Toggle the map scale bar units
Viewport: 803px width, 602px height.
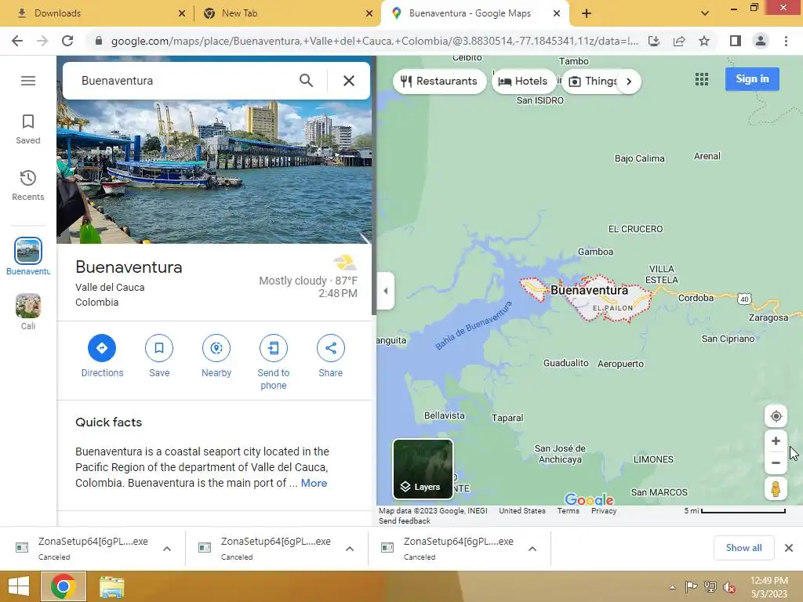click(x=734, y=511)
